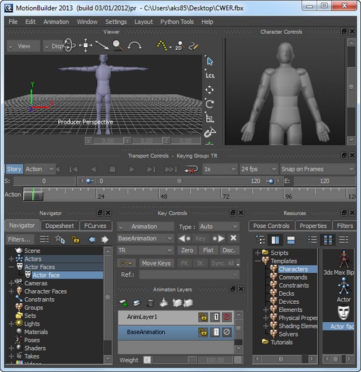Viewport: 361px width, 372px height.
Task: Click the magnet snap tool icon
Action: click(210, 133)
